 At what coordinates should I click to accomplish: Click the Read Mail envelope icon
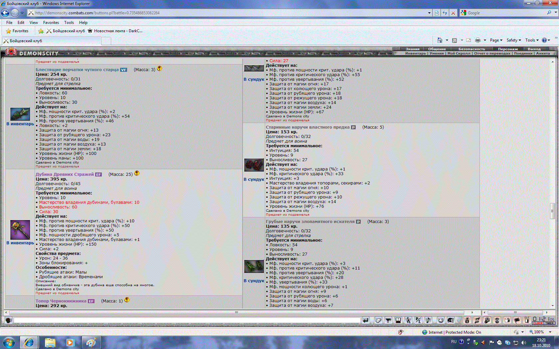click(468, 40)
